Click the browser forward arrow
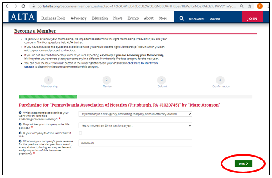 point(15,6)
